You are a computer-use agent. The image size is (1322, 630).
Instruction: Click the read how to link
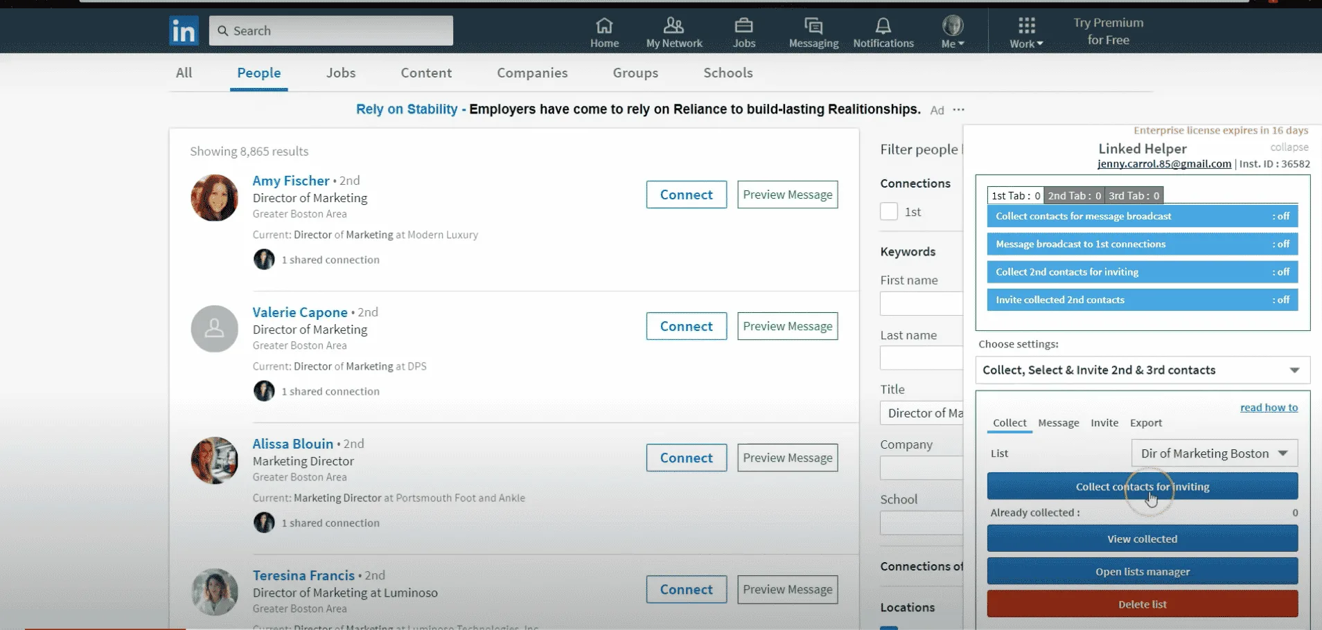click(x=1269, y=408)
